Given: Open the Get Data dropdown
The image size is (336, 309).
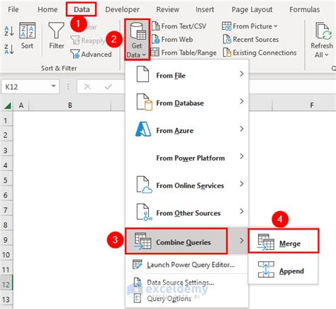Looking at the screenshot, I should [x=137, y=40].
